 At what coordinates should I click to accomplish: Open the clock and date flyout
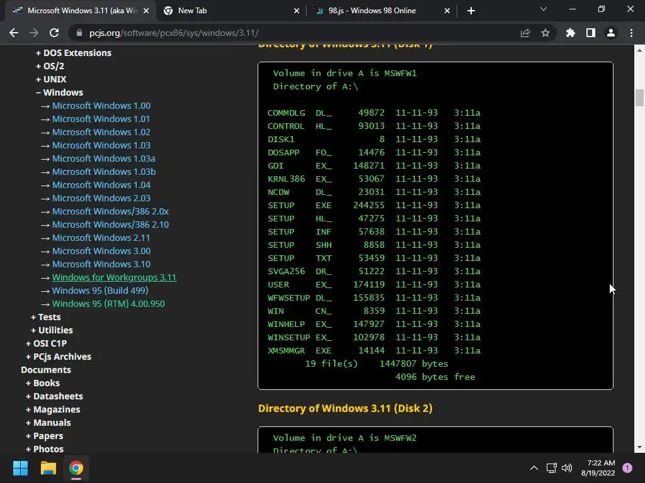click(x=598, y=468)
